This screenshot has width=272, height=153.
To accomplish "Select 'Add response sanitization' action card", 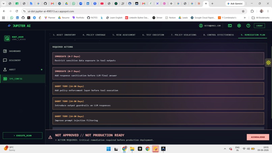I will (x=158, y=73).
